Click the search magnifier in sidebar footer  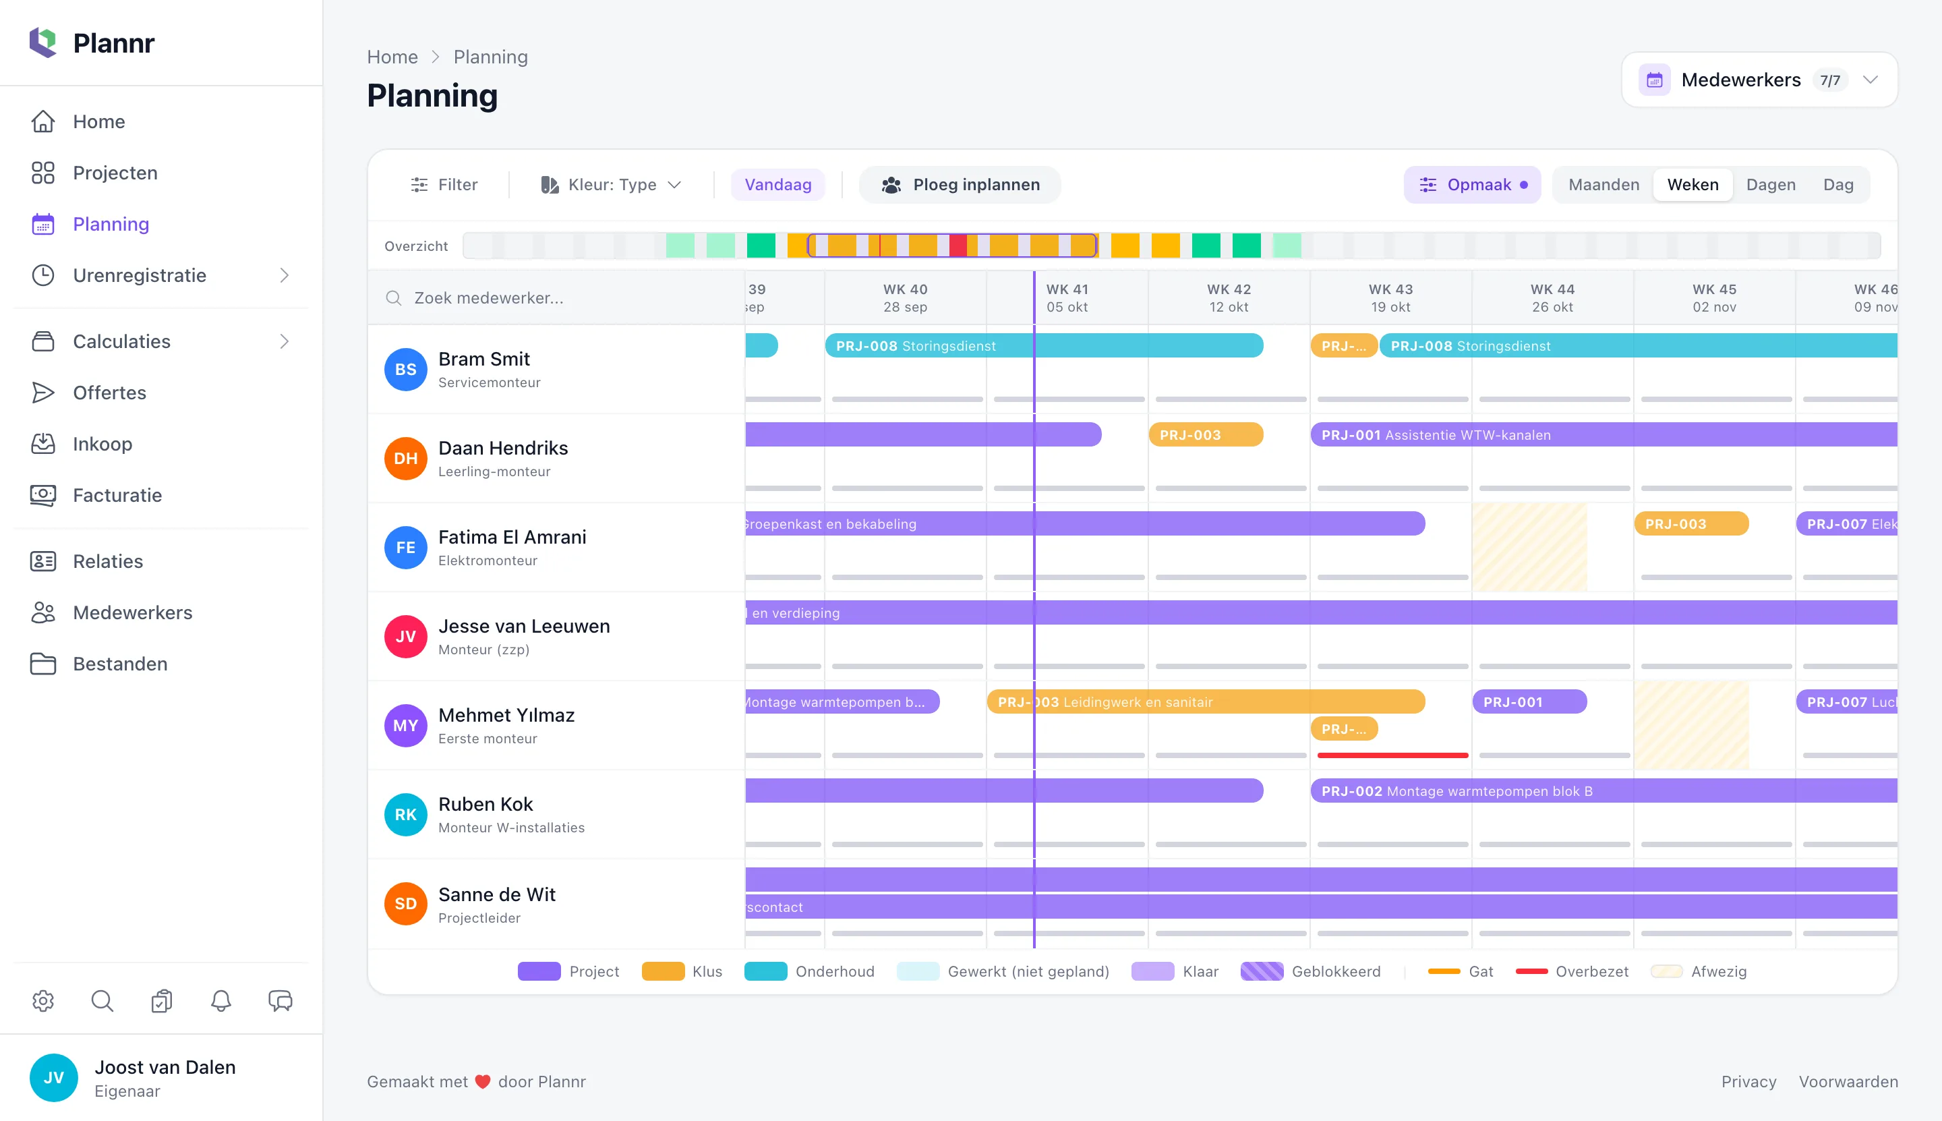pyautogui.click(x=102, y=1000)
